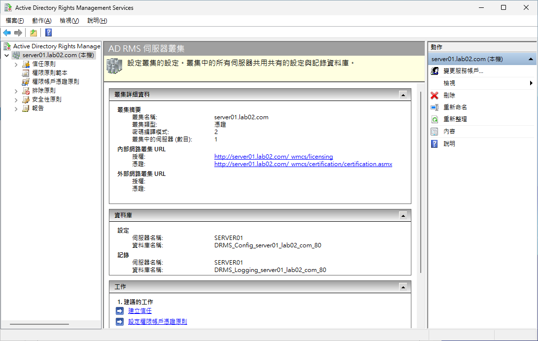Click the up-one-level folder toolbar icon

coord(34,33)
